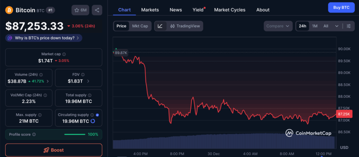Toggle chart to Price view
359x157 pixels.
pos(121,26)
